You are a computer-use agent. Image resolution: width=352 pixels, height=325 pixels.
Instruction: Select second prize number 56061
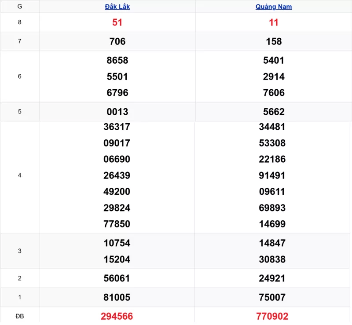click(x=117, y=278)
